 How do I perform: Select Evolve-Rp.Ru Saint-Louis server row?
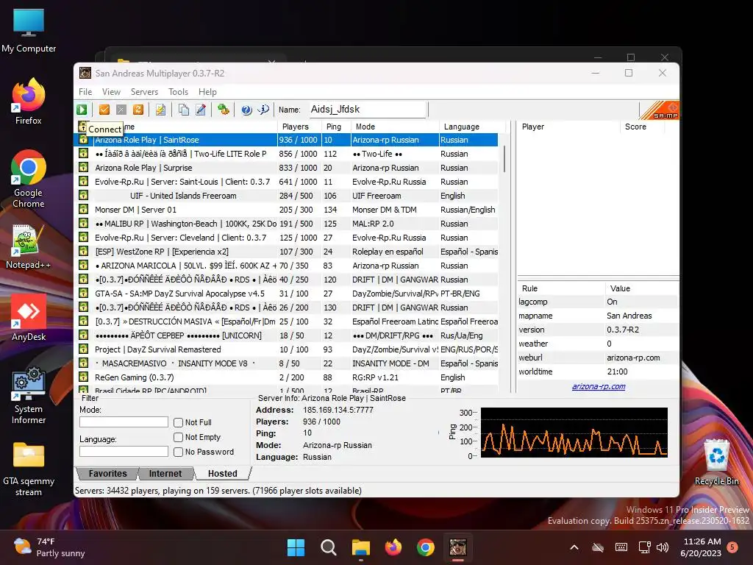[x=288, y=182]
